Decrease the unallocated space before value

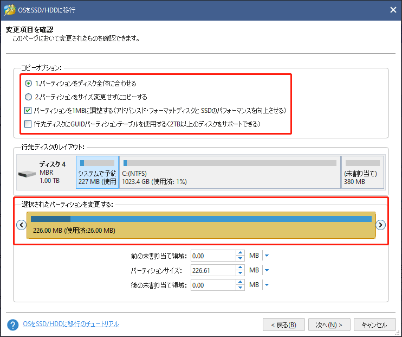pos(240,258)
